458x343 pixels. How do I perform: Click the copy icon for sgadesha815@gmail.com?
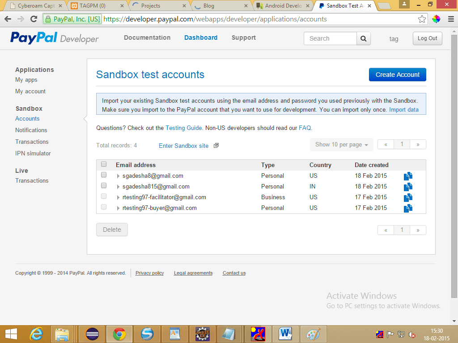tap(408, 187)
